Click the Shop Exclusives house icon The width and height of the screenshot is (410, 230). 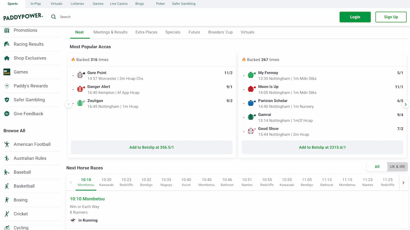click(7, 58)
